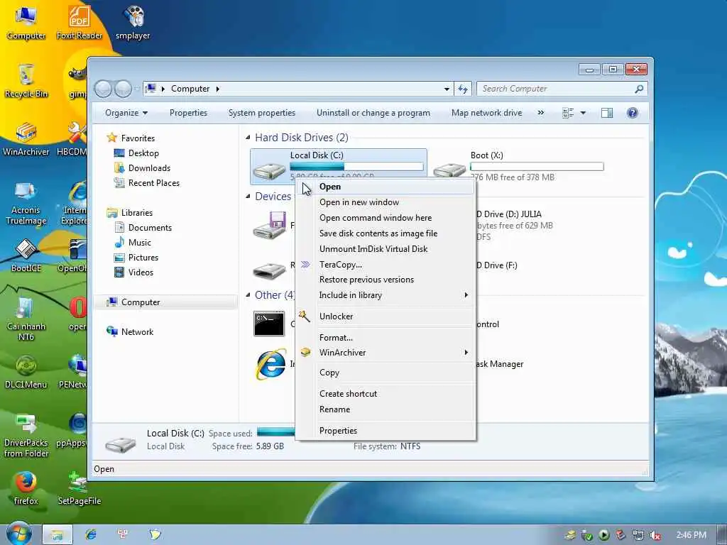Choose Create shortcut menu entry
The height and width of the screenshot is (545, 727).
[x=385, y=393]
